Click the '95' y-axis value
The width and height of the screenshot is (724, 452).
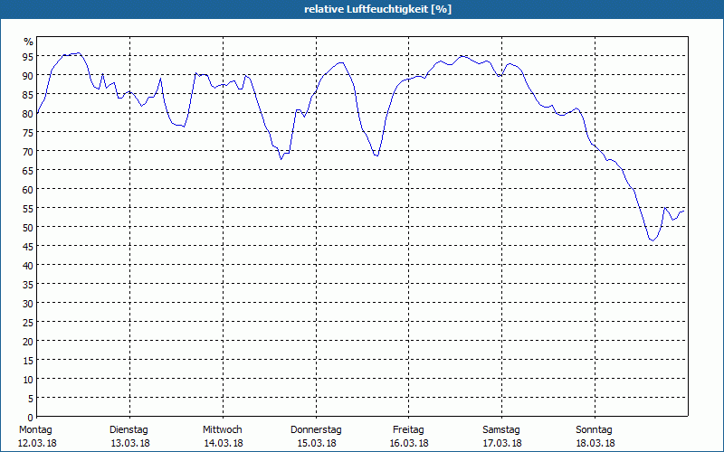pos(28,57)
